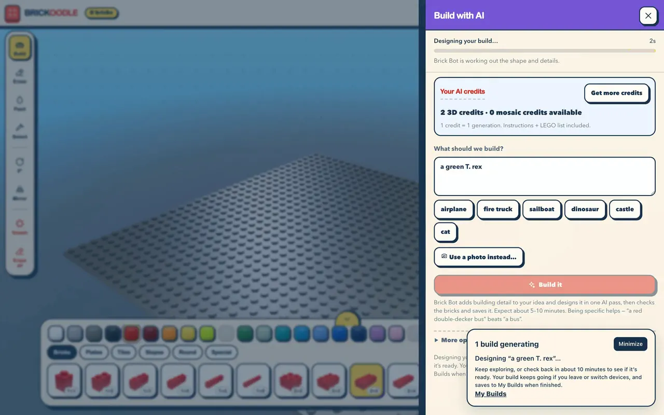Pick the first brick thumbnail in palette
The height and width of the screenshot is (415, 664).
pyautogui.click(x=64, y=381)
